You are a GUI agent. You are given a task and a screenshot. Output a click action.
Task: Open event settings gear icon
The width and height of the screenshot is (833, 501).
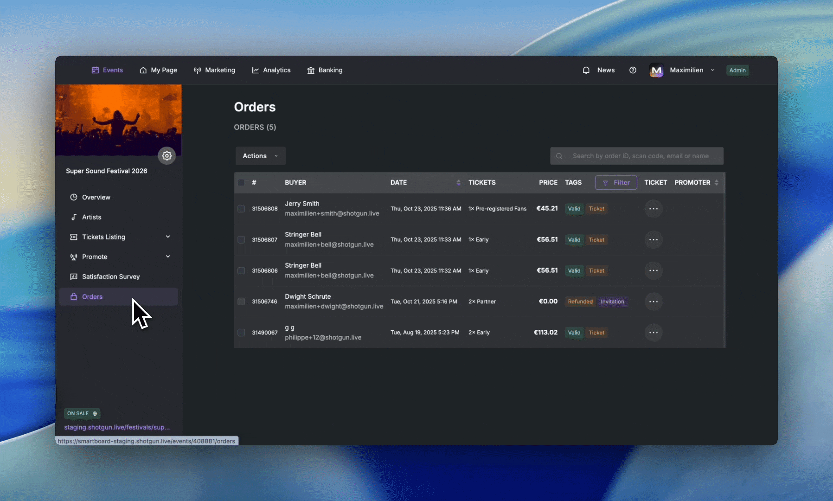pyautogui.click(x=167, y=156)
